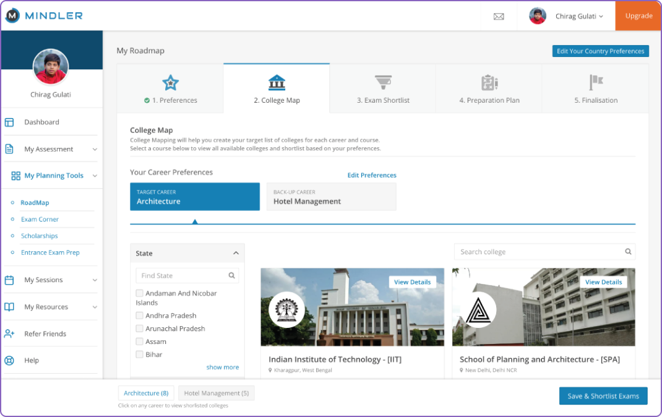Viewport: 662px width, 417px height.
Task: Click the SPA triangle logo
Action: 478,310
